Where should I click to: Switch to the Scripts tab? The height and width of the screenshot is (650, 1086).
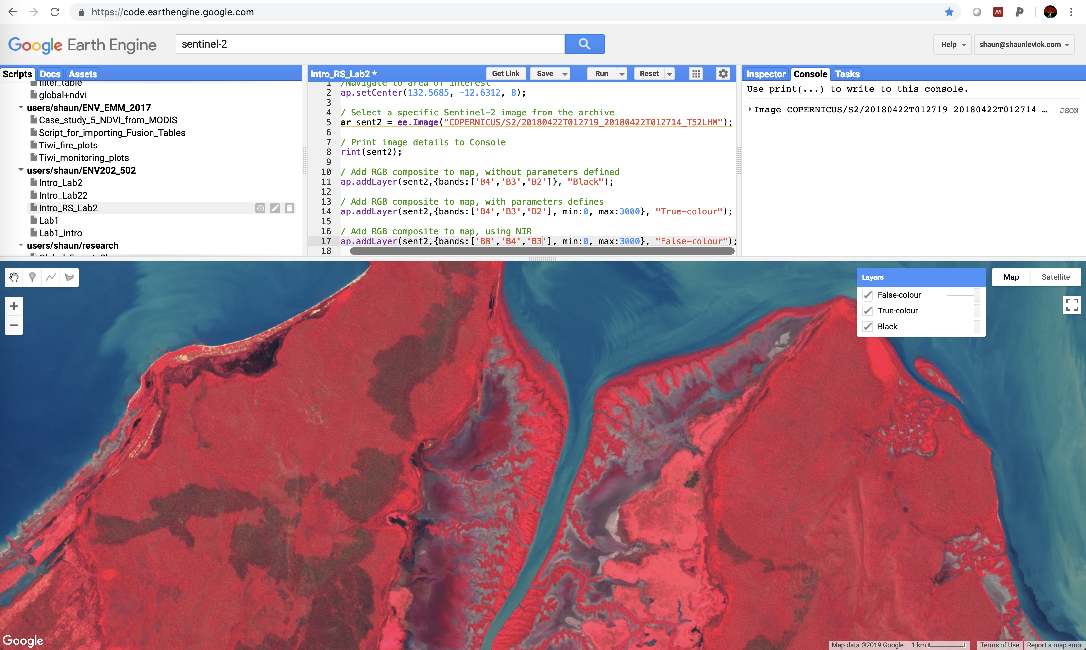[x=17, y=74]
